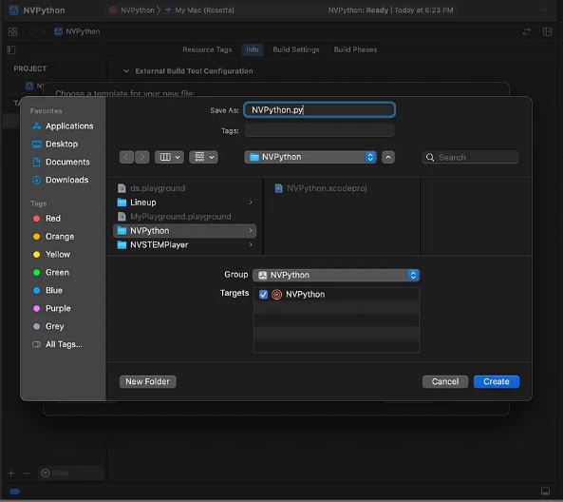Select the Red tag
Image resolution: width=563 pixels, height=502 pixels.
[x=47, y=219]
